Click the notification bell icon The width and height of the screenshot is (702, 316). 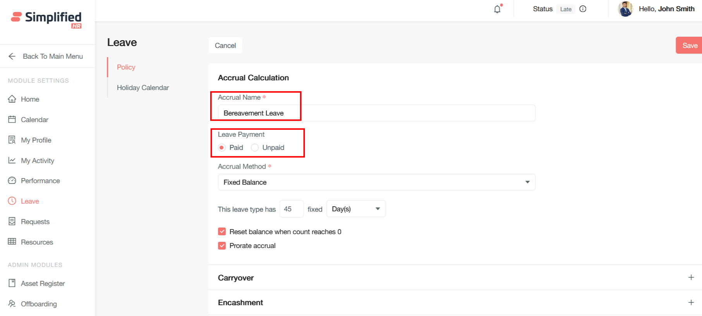[497, 9]
